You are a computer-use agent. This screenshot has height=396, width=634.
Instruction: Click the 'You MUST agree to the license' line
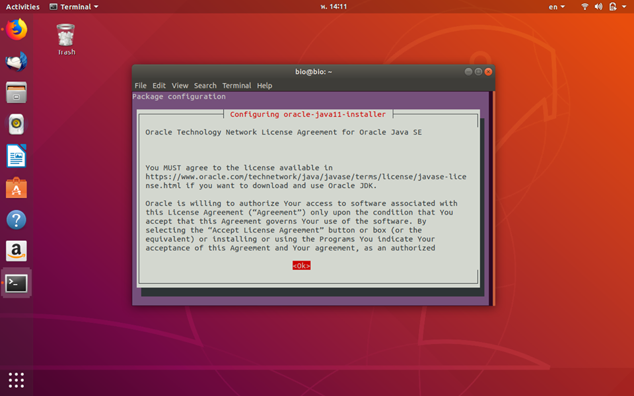[239, 168]
